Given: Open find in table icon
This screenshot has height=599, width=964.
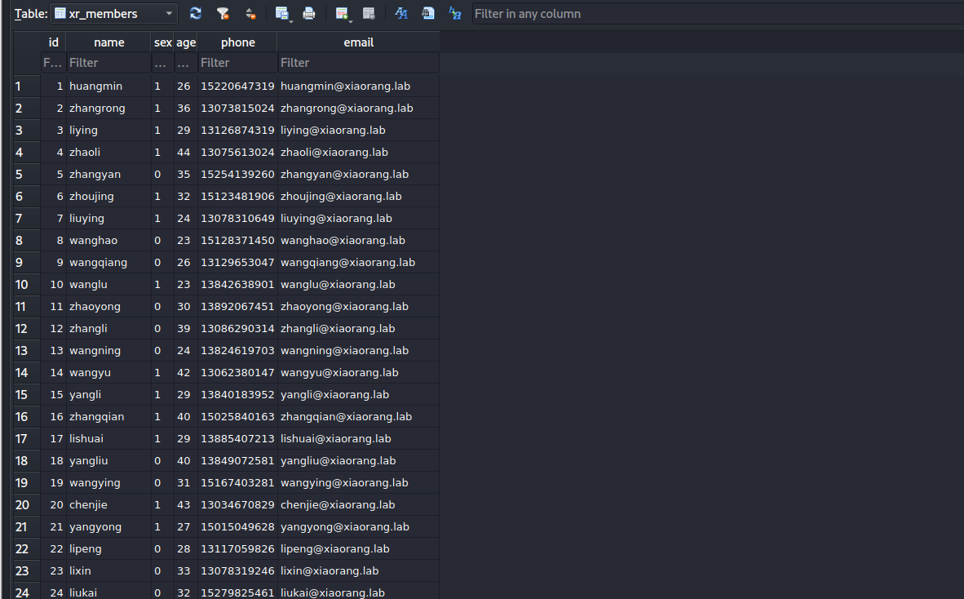Looking at the screenshot, I should [428, 13].
